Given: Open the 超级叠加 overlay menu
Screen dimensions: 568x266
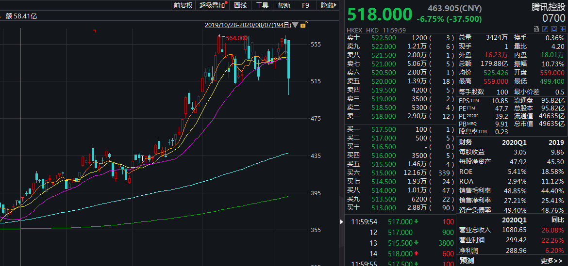Looking at the screenshot, I should click(212, 5).
